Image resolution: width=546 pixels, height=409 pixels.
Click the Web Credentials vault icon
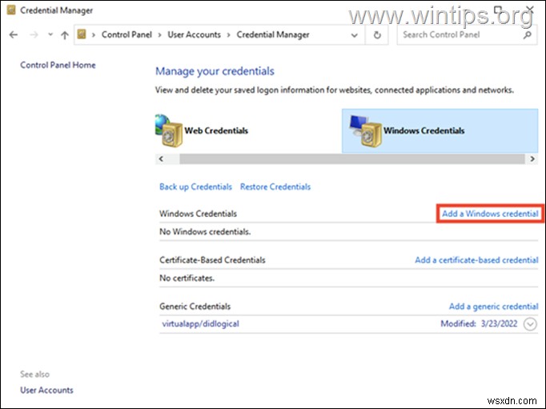point(169,130)
